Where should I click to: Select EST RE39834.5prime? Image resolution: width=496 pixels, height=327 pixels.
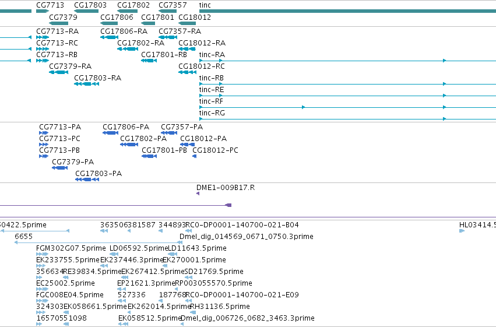(x=66, y=277)
